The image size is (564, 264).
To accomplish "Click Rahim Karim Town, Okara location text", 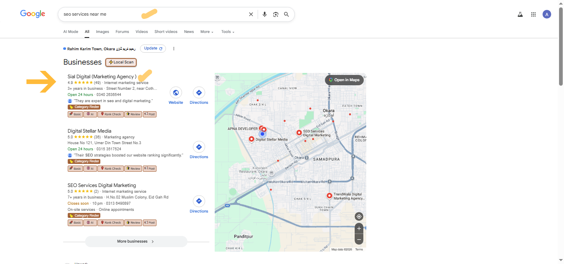I will pyautogui.click(x=101, y=49).
